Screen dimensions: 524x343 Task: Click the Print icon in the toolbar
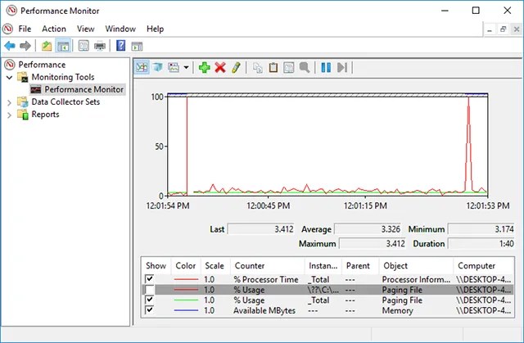[100, 45]
